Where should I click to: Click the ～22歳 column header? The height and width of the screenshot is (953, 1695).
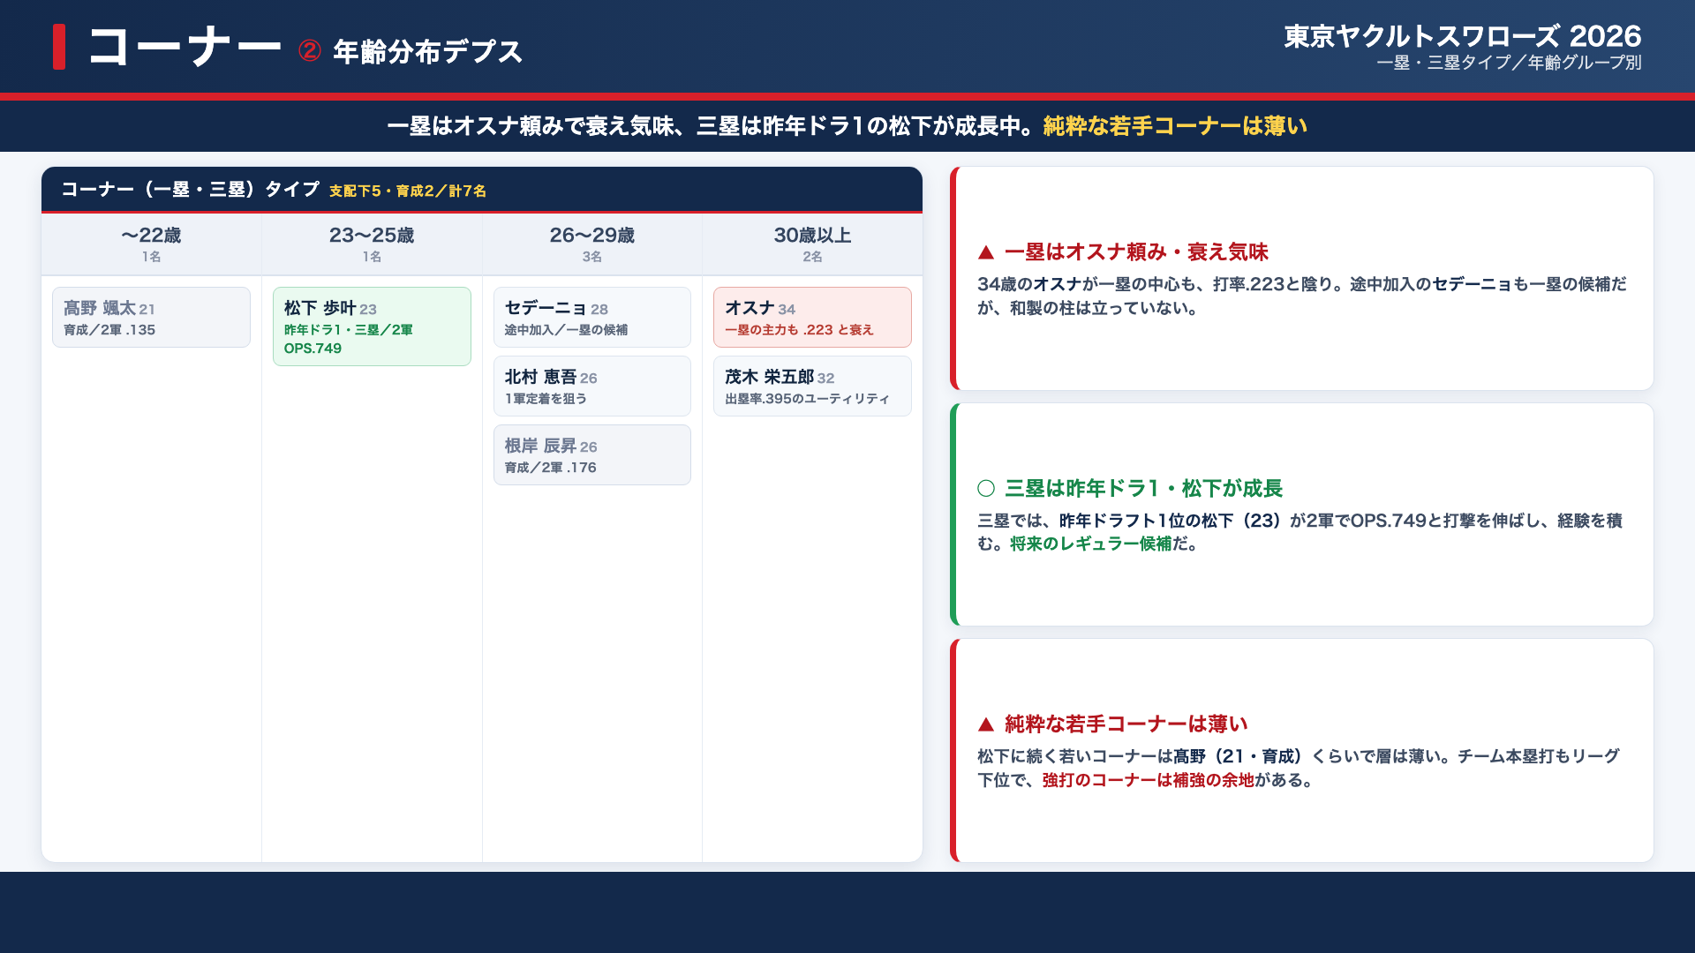point(151,244)
